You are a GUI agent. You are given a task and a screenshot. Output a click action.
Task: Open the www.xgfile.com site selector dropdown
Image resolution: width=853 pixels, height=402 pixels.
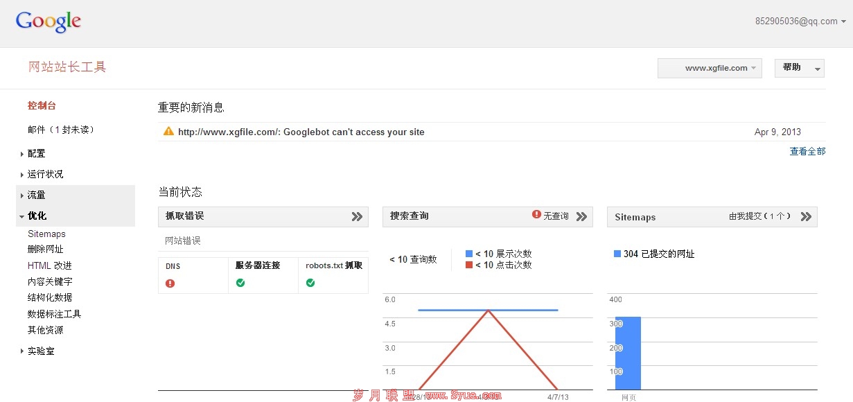[x=710, y=68]
